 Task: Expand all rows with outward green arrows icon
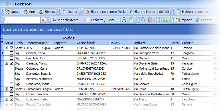pyautogui.click(x=158, y=20)
